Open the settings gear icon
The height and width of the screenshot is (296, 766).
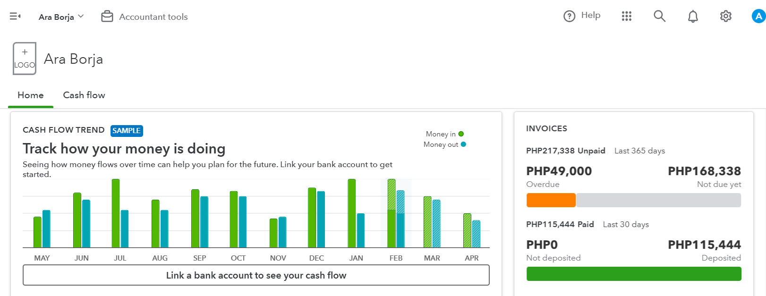726,17
